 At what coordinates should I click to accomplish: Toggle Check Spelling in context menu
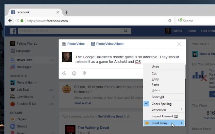[164, 104]
